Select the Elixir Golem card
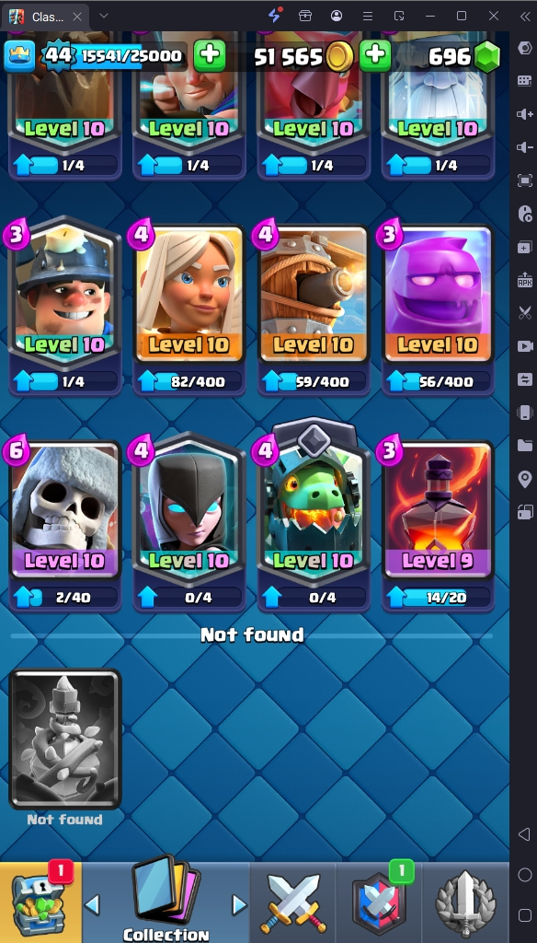537x943 pixels. click(x=438, y=293)
